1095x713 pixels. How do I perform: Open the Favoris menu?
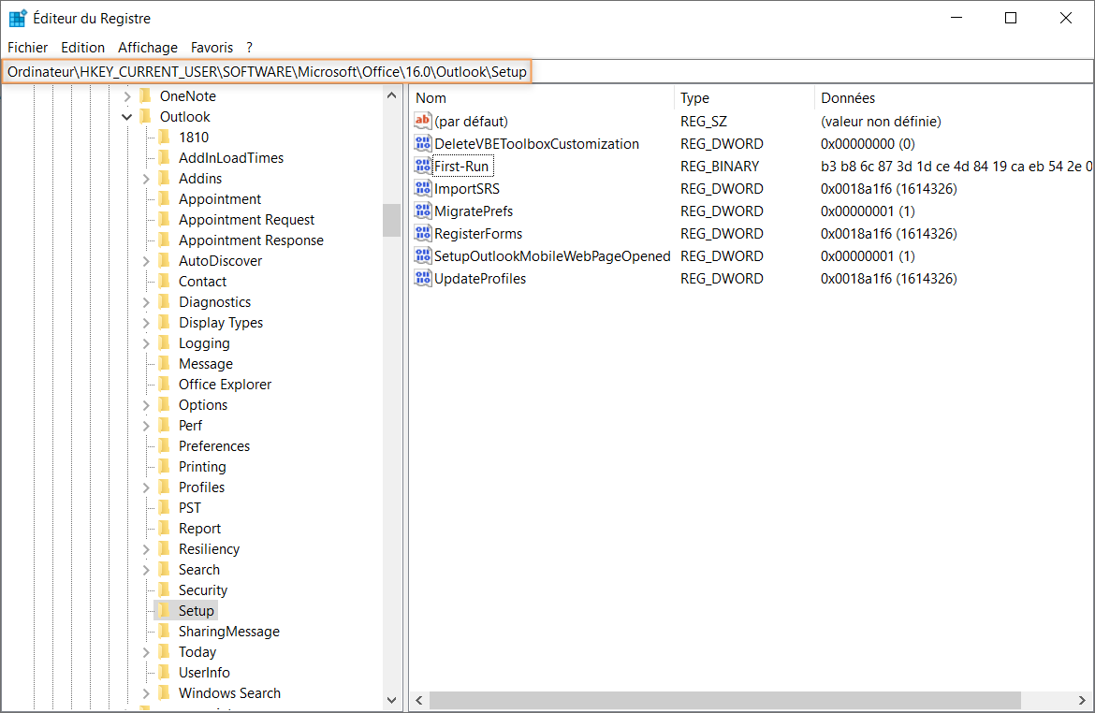point(212,48)
